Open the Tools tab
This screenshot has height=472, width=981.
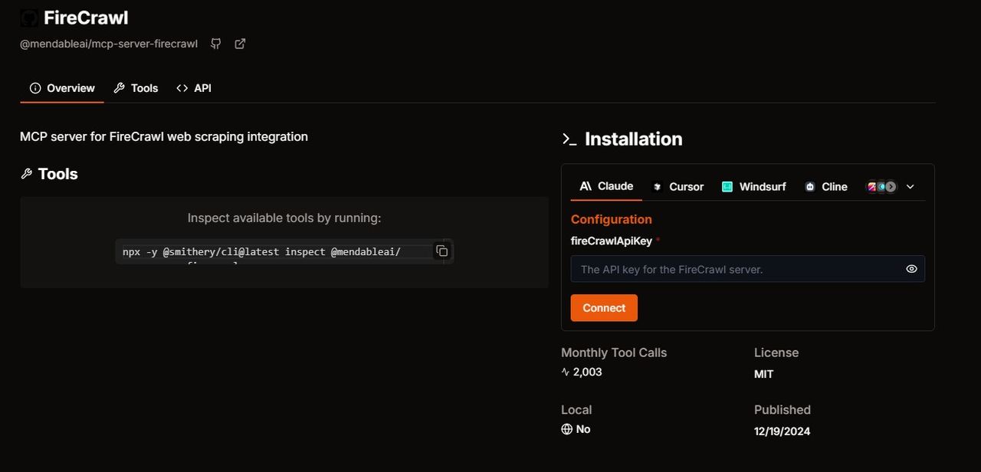pos(136,88)
